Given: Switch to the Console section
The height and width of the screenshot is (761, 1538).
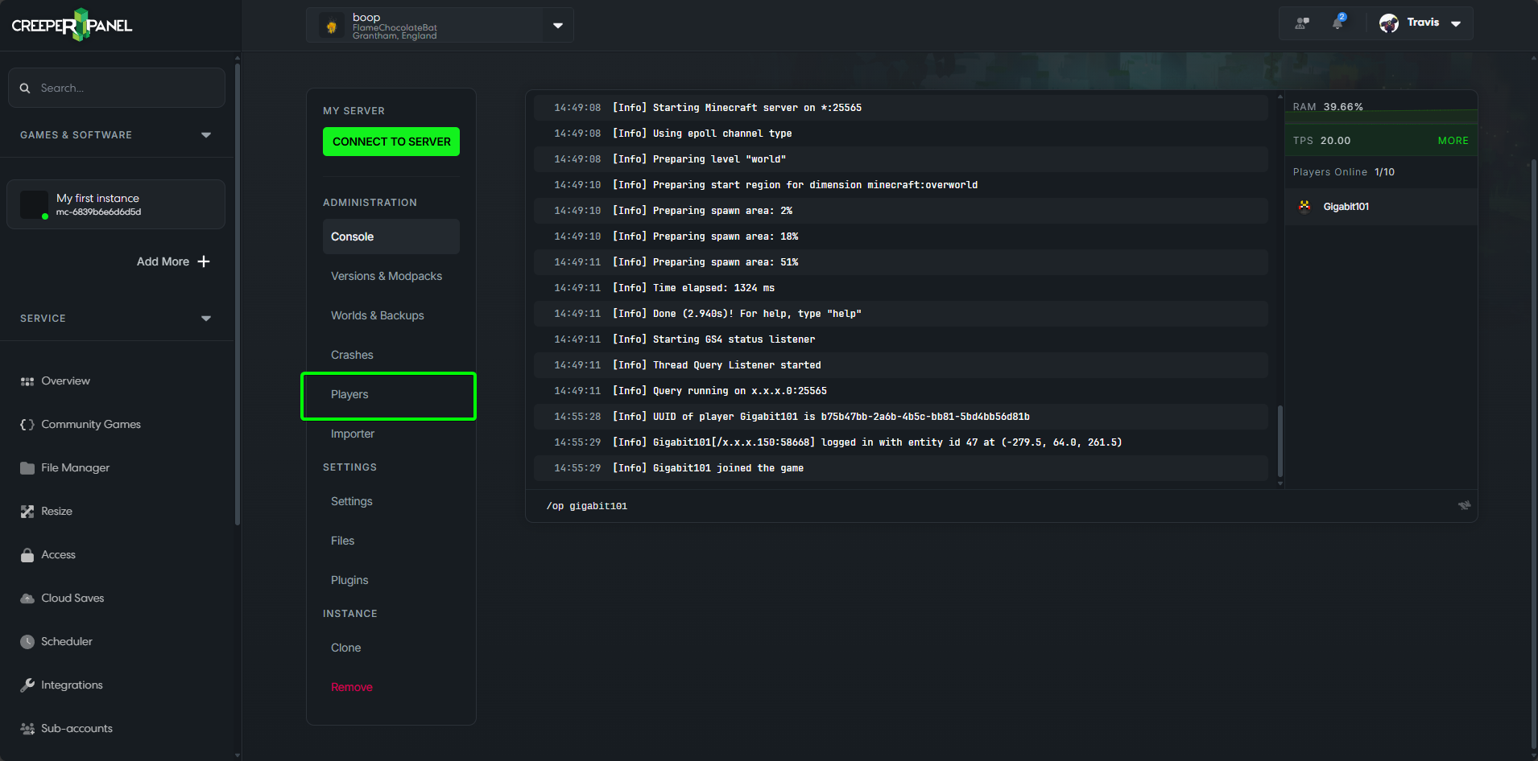Looking at the screenshot, I should 352,236.
